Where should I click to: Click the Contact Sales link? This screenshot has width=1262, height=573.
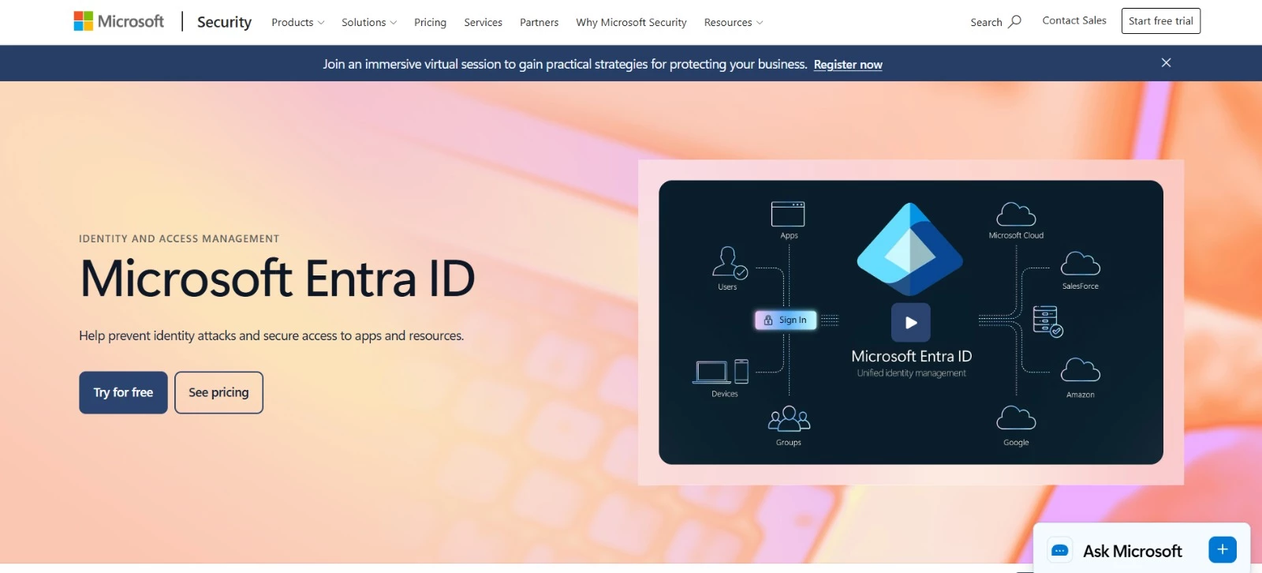1074,21
